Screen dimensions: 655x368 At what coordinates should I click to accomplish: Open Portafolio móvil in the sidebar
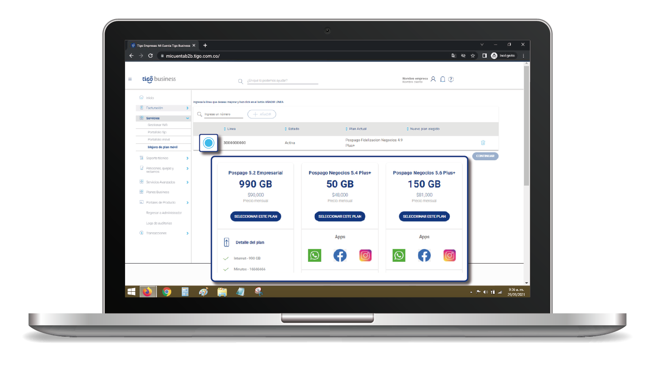(159, 139)
